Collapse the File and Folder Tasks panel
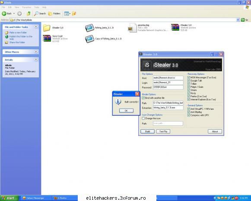This screenshot has height=201, width=251. 36,27
